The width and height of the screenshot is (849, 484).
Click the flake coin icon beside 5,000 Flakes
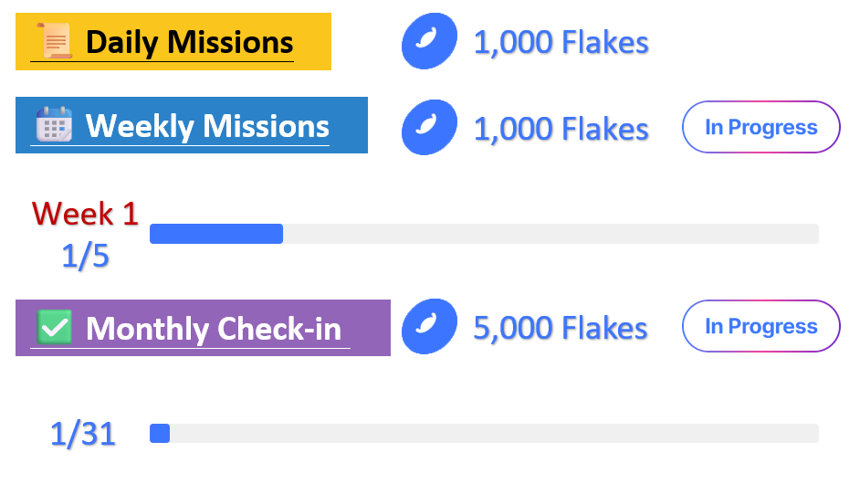pyautogui.click(x=429, y=327)
